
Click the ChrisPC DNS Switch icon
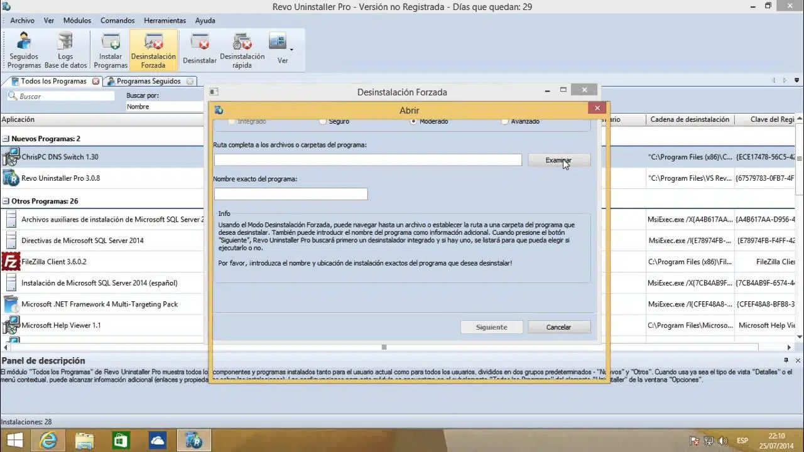tap(11, 157)
